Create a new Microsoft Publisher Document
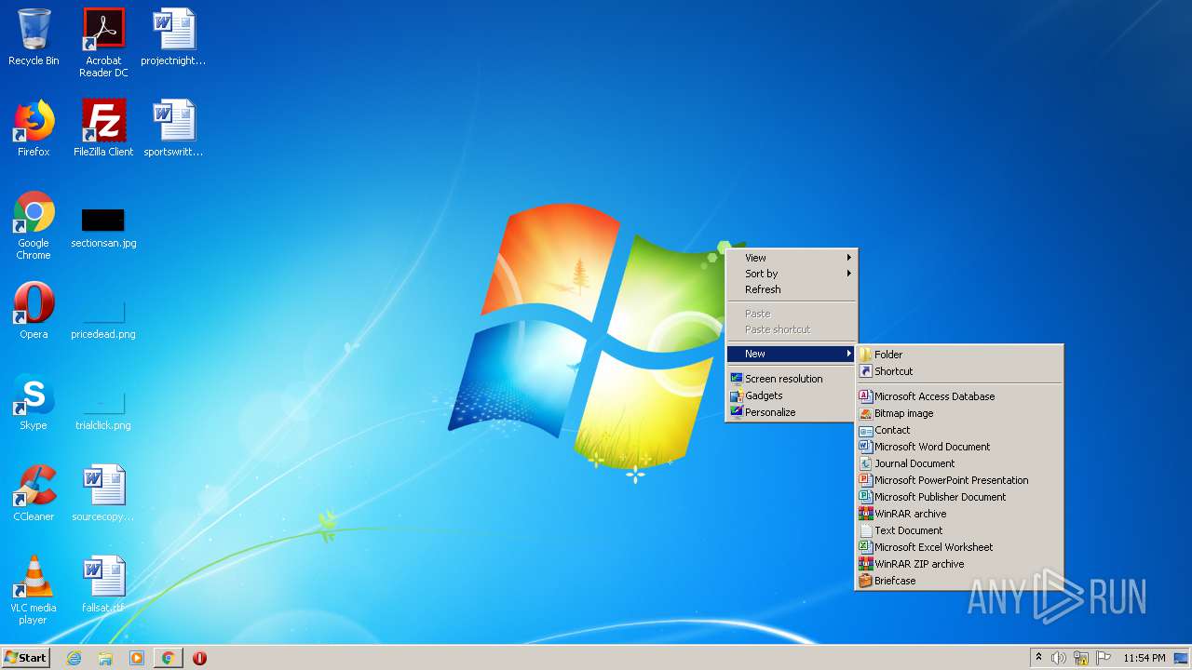Viewport: 1192px width, 670px height. pyautogui.click(x=959, y=497)
